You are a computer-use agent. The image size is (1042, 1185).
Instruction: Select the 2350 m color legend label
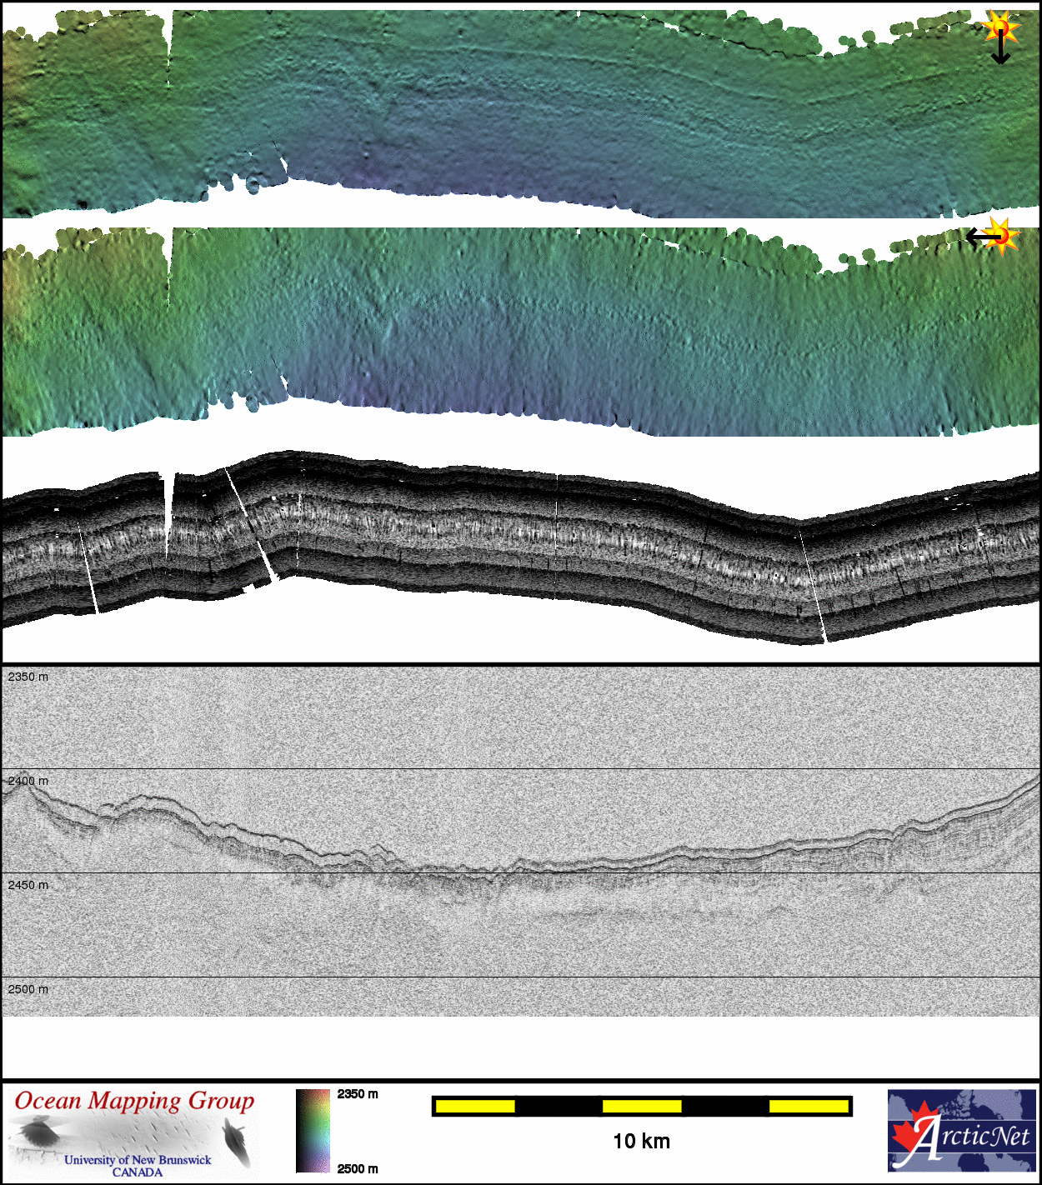(358, 1094)
